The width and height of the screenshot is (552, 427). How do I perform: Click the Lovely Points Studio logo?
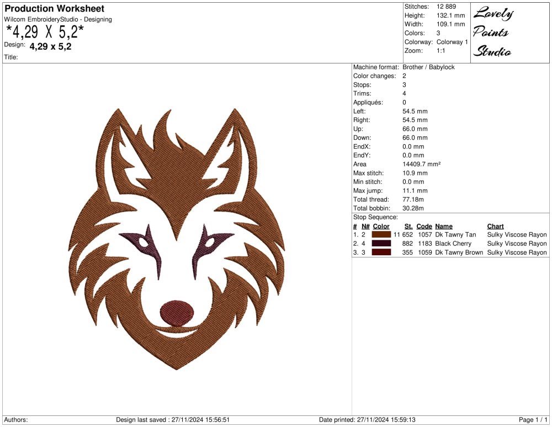[x=492, y=33]
